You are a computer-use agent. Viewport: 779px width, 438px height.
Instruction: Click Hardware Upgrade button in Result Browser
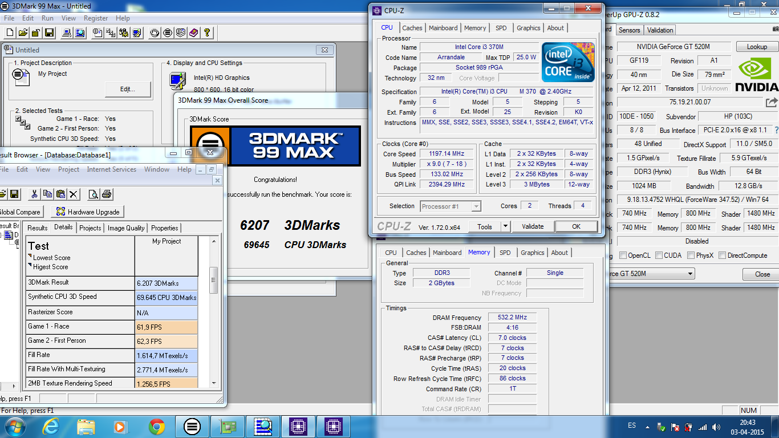87,212
